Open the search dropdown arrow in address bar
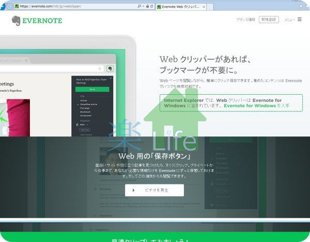Screen dimensions: 310x242 tap(143, 6)
